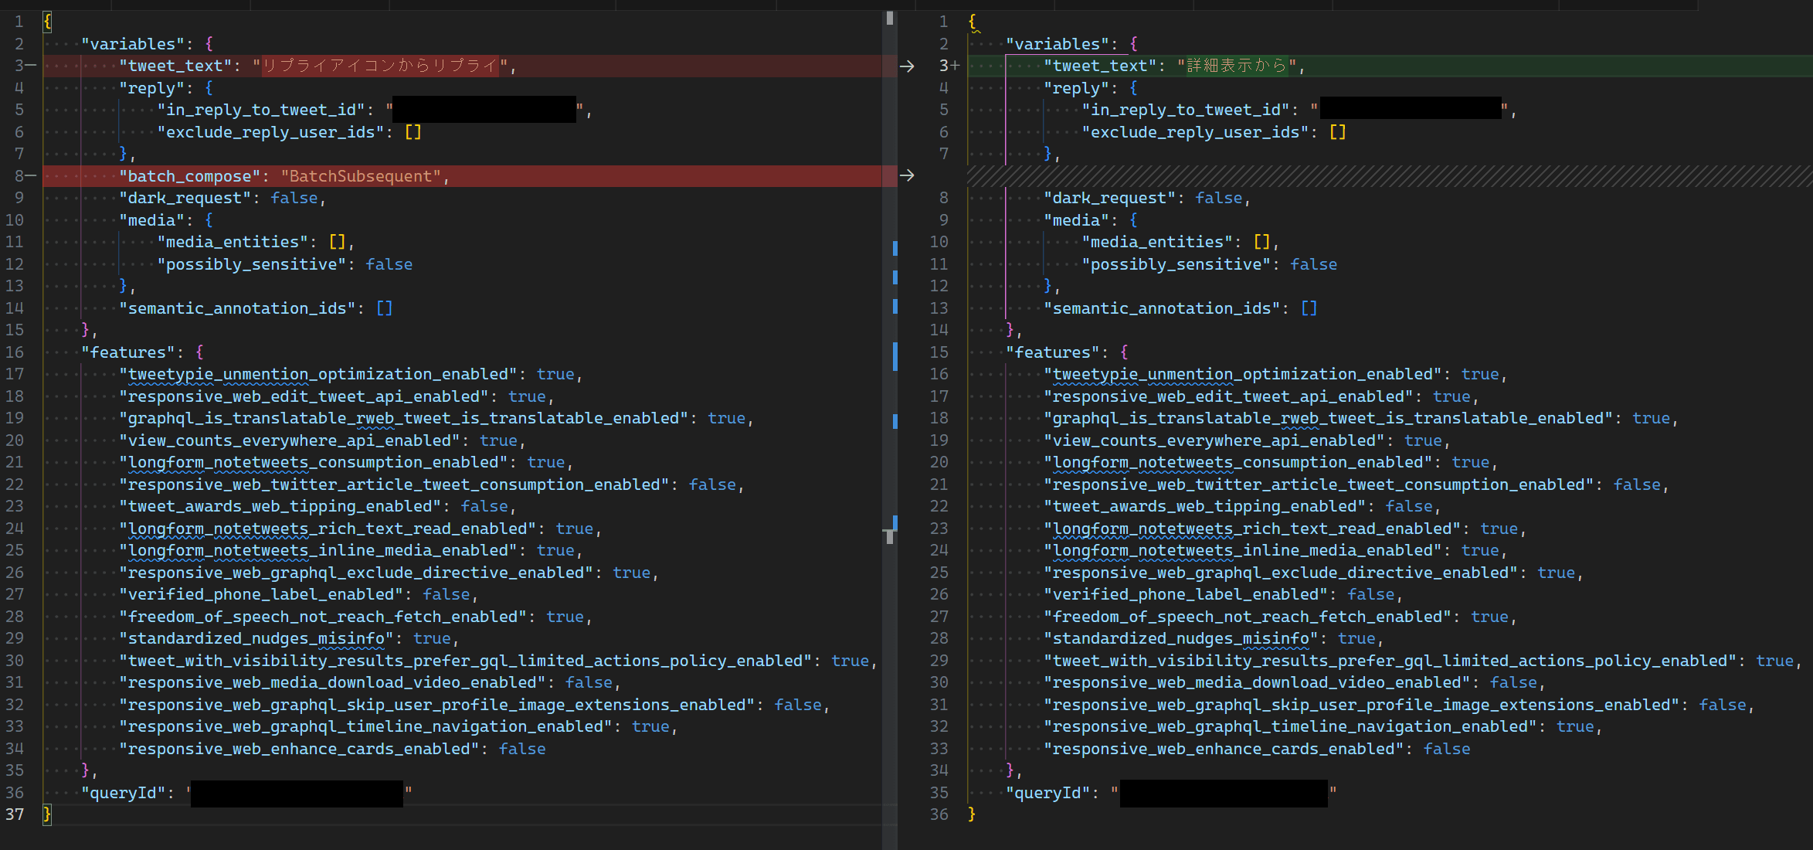This screenshot has width=1813, height=850.
Task: Click "verified_phone_label_enabled" in the left pane
Action: tap(261, 595)
